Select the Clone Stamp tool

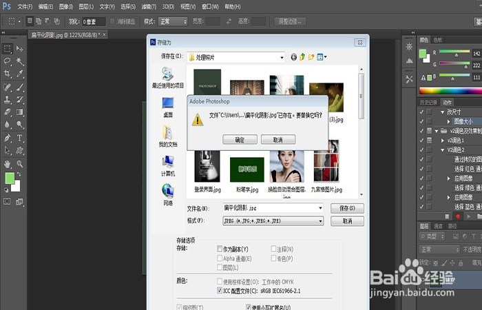(7, 99)
